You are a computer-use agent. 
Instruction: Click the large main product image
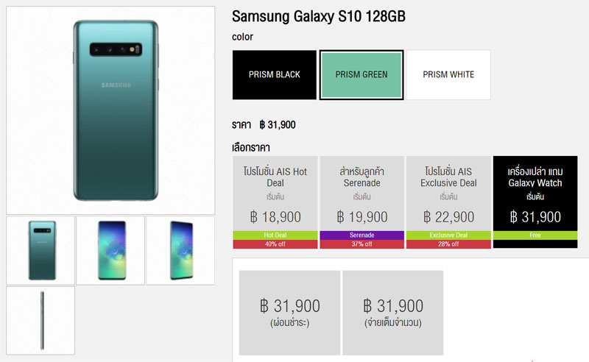coord(110,110)
